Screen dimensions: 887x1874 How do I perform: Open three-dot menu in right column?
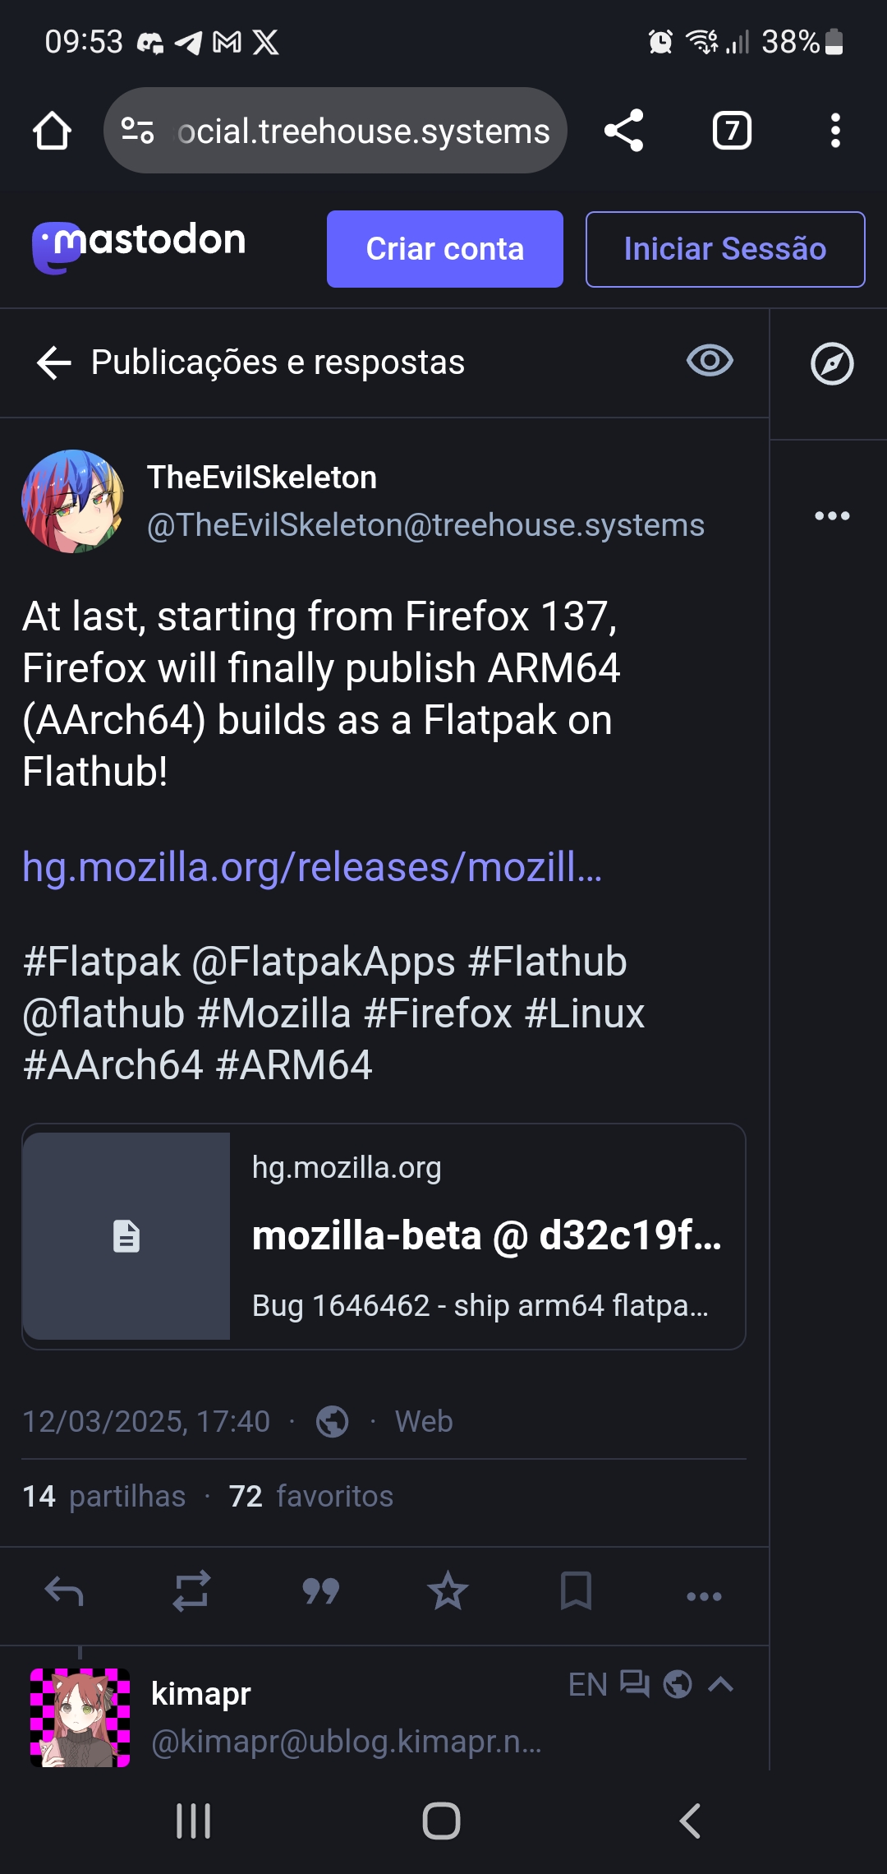[832, 516]
